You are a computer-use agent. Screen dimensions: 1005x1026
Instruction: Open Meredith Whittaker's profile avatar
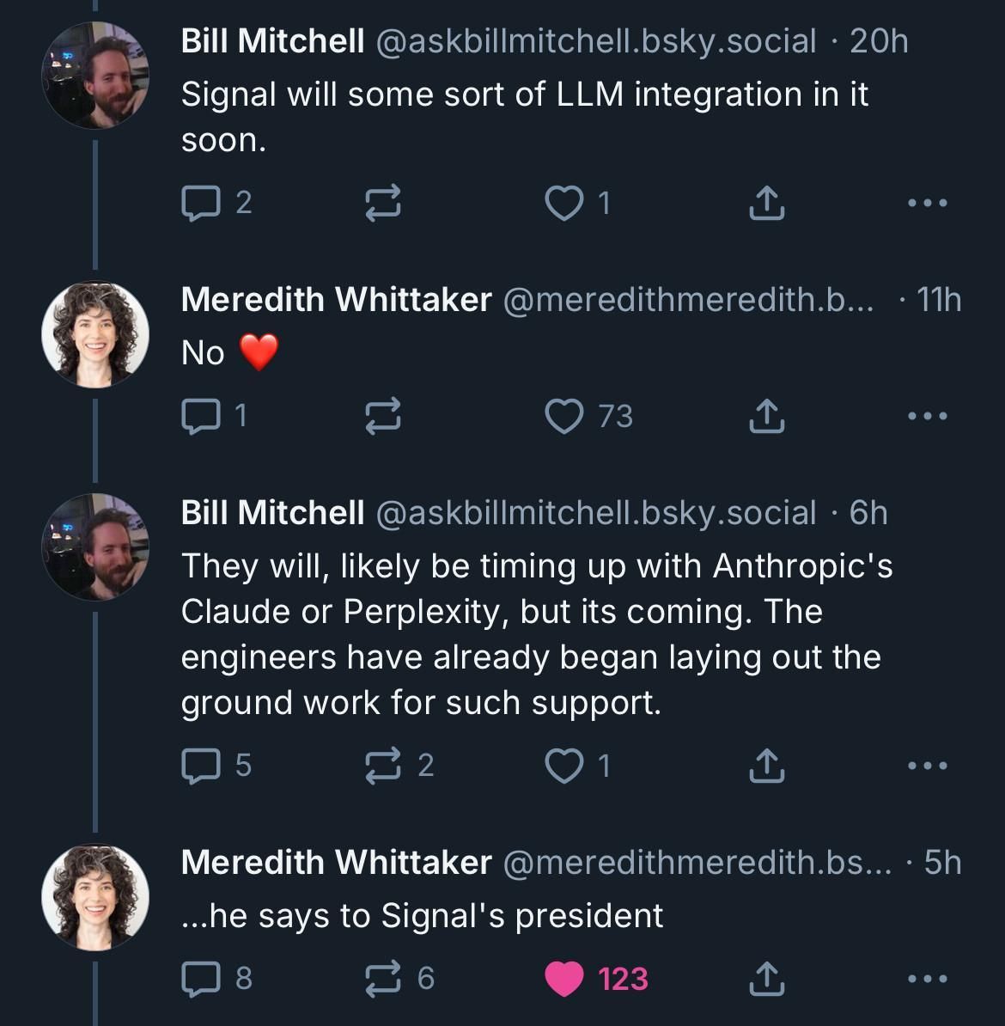(94, 334)
